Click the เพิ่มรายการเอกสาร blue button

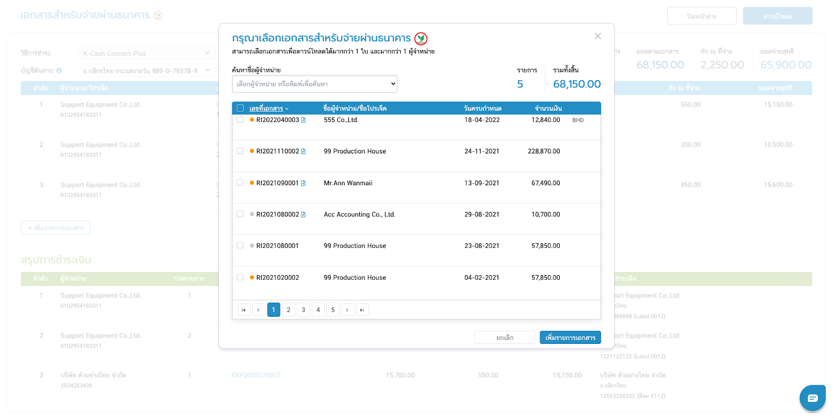click(570, 338)
